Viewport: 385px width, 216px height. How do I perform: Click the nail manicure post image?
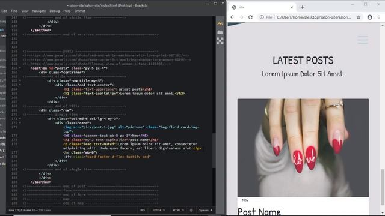303,148
